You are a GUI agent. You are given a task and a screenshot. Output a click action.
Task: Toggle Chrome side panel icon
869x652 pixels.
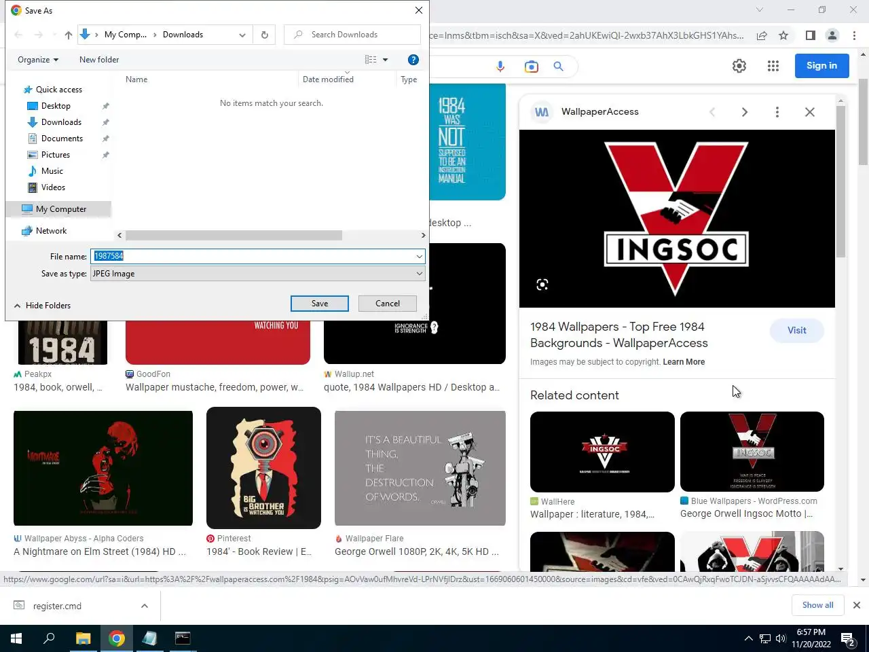(x=810, y=35)
